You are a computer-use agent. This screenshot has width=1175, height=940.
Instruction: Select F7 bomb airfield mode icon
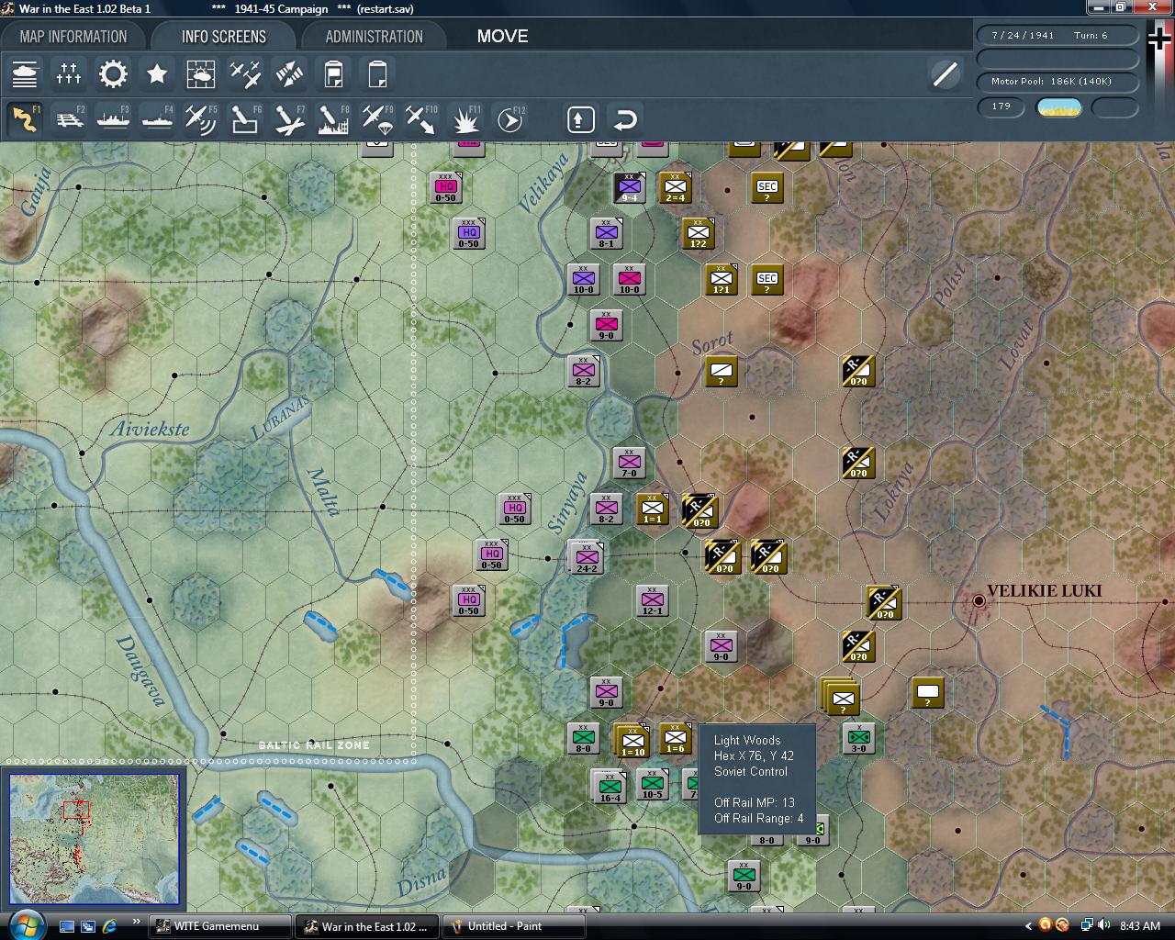289,119
